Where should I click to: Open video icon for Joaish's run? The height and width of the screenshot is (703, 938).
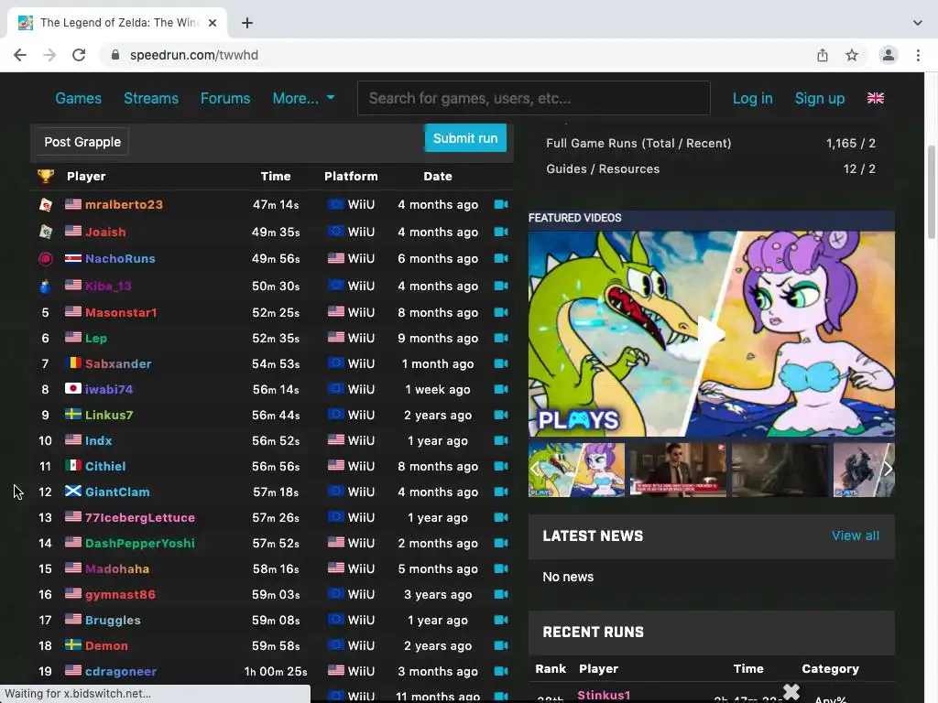[x=501, y=232]
